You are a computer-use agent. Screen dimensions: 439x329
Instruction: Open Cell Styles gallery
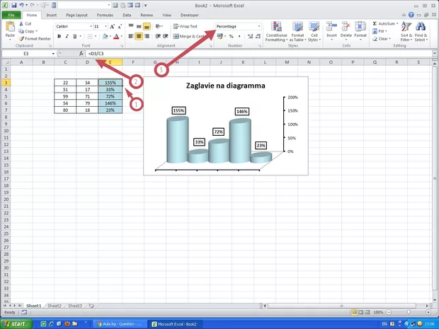[314, 31]
